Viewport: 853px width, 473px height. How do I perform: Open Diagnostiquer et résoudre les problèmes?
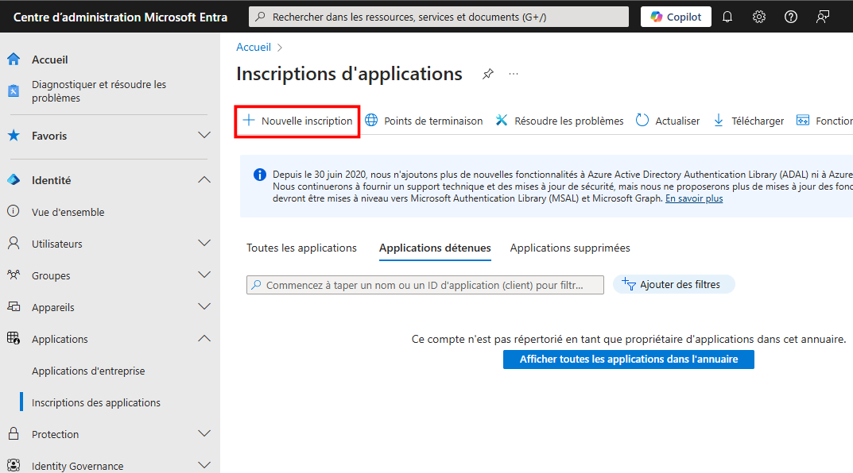(x=99, y=91)
